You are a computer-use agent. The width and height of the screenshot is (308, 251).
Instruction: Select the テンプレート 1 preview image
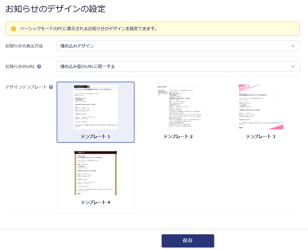coord(96,107)
